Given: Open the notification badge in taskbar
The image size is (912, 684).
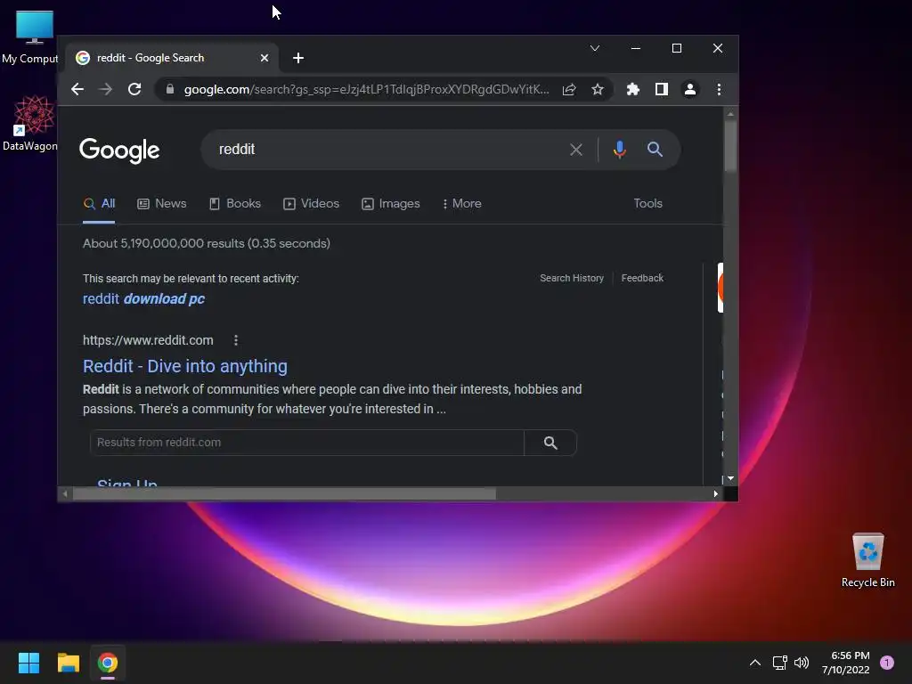Looking at the screenshot, I should (887, 663).
